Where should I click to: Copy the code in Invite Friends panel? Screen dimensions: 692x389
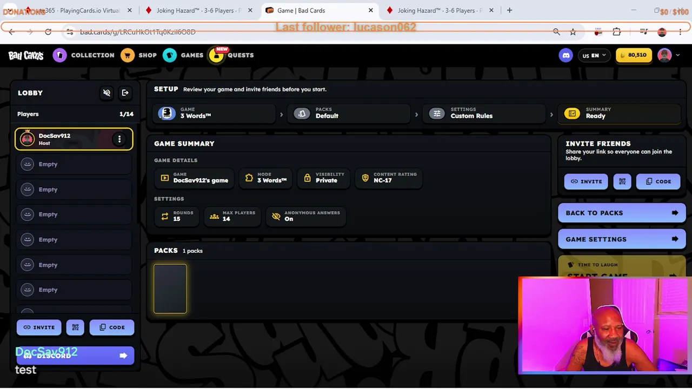(658, 182)
